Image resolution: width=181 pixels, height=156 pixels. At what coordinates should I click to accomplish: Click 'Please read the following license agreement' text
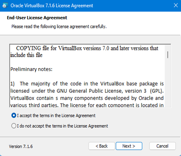[x=59, y=26]
